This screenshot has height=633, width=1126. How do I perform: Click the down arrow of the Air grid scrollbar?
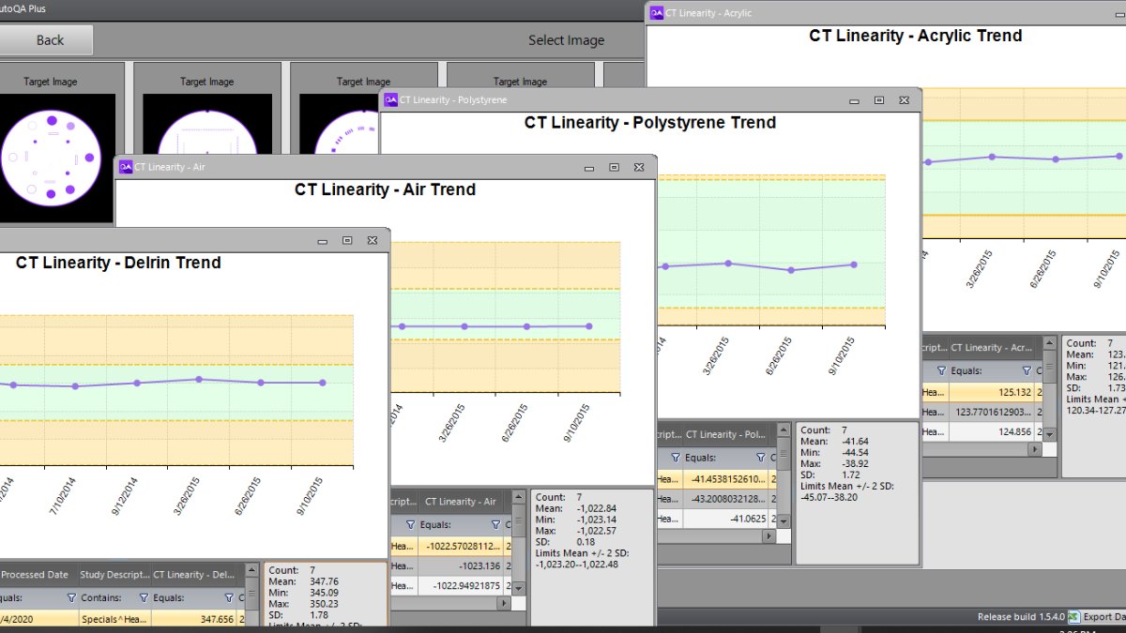tap(519, 588)
